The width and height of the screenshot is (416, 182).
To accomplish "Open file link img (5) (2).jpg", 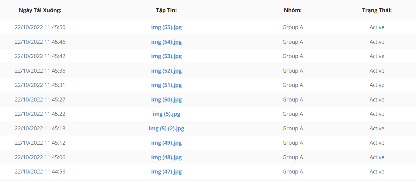I will point(166,129).
